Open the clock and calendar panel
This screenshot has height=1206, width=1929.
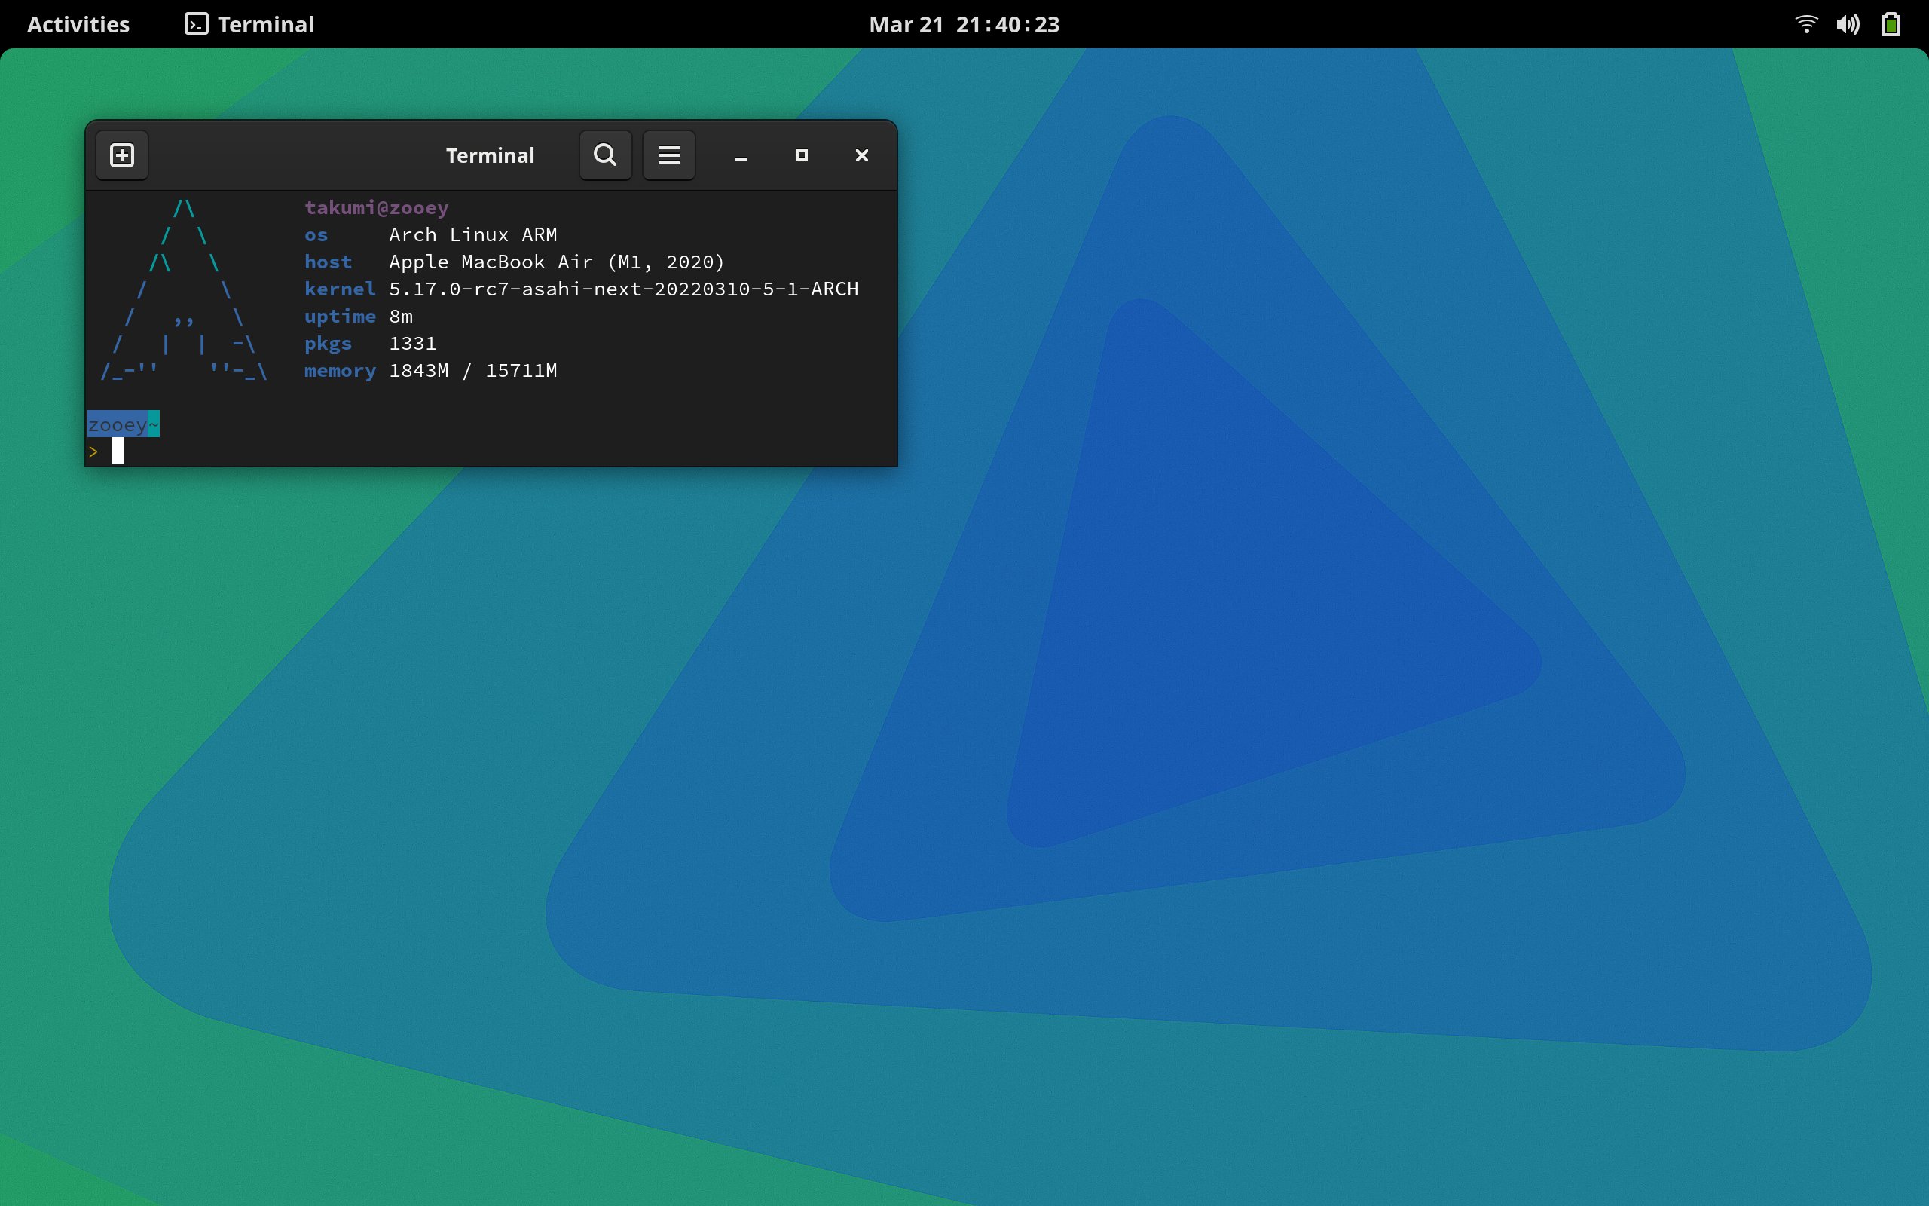964,25
